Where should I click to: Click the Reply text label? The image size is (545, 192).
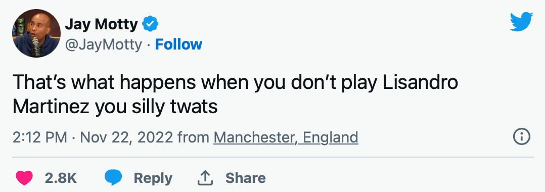coord(153,178)
